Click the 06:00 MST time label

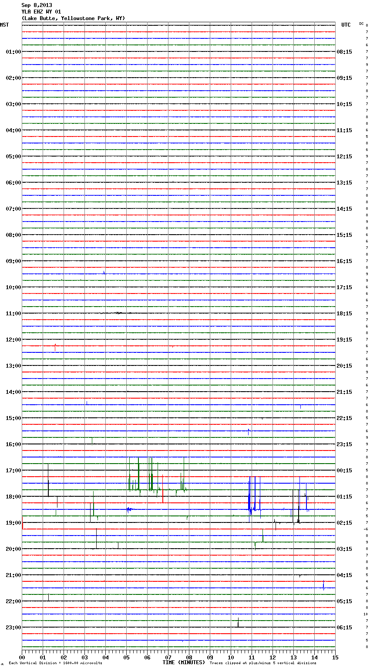(13, 183)
